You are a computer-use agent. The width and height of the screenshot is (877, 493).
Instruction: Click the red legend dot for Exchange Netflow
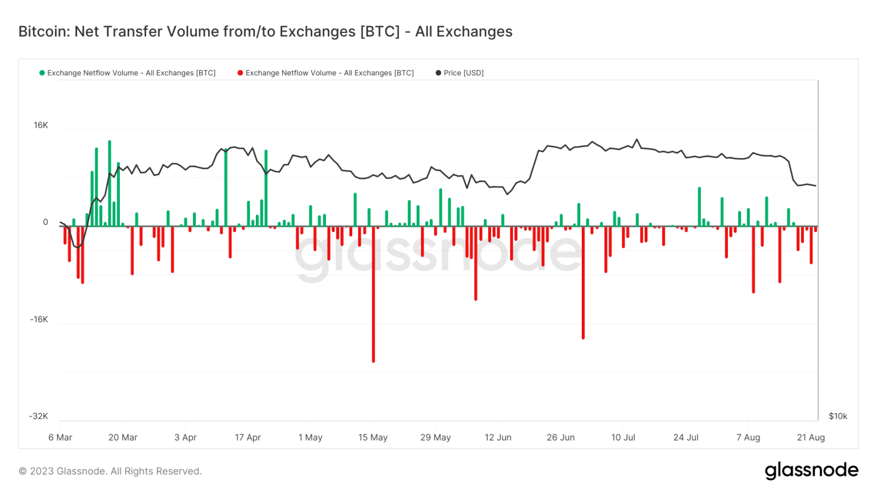(x=240, y=73)
